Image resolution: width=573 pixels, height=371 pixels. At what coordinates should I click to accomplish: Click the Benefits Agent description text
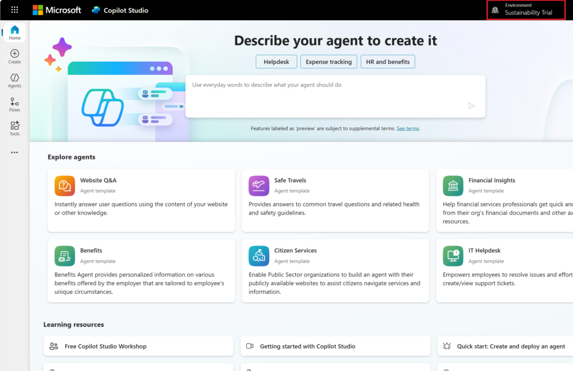click(139, 283)
